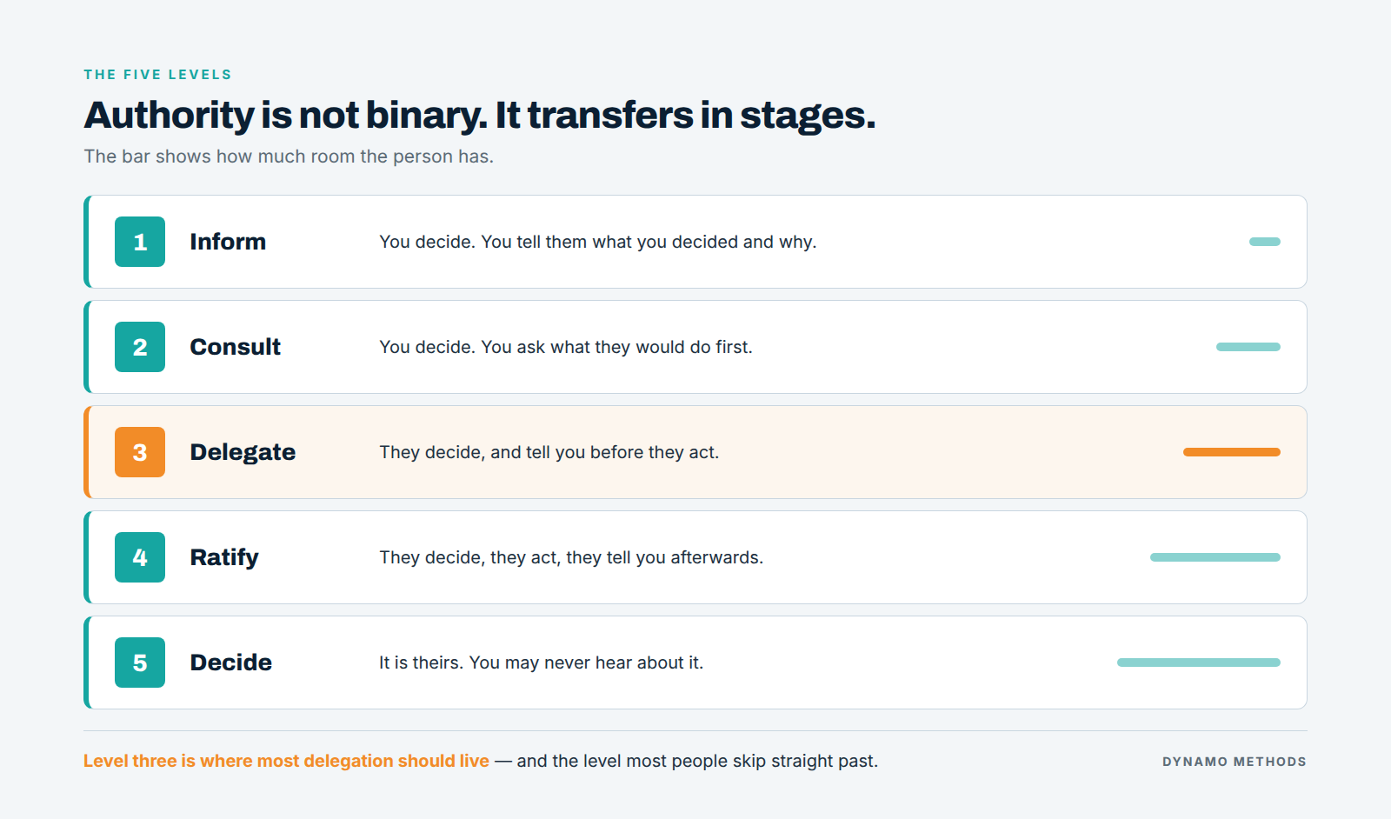Click 'THE FIVE LEVELS' eyebrow label
The height and width of the screenshot is (819, 1391).
click(158, 75)
